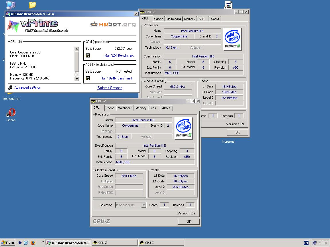This screenshot has height=247, width=330.
Task: Click the 680.1 MHz Core Speed field
Action: pyautogui.click(x=129, y=176)
